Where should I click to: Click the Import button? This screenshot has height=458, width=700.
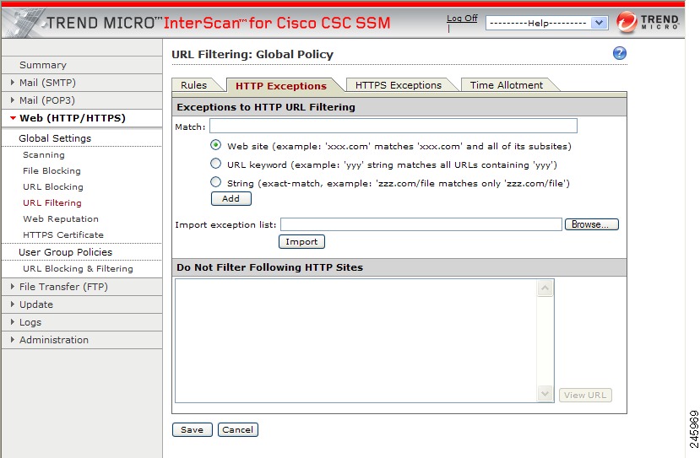pyautogui.click(x=301, y=242)
